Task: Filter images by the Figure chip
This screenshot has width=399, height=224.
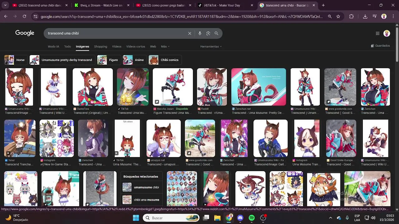Action: point(108,60)
